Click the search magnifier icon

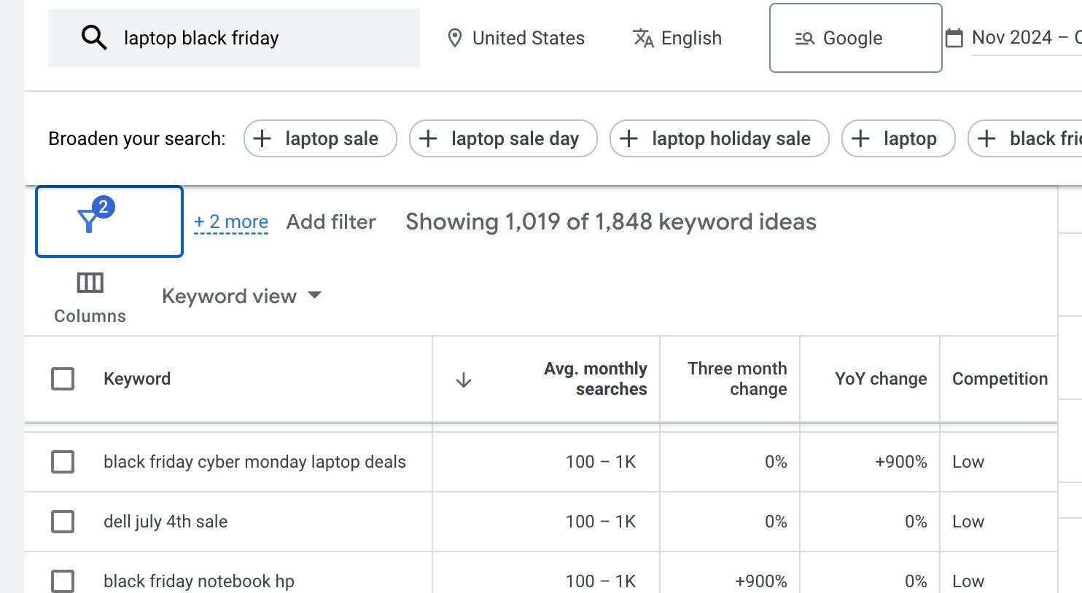point(94,38)
